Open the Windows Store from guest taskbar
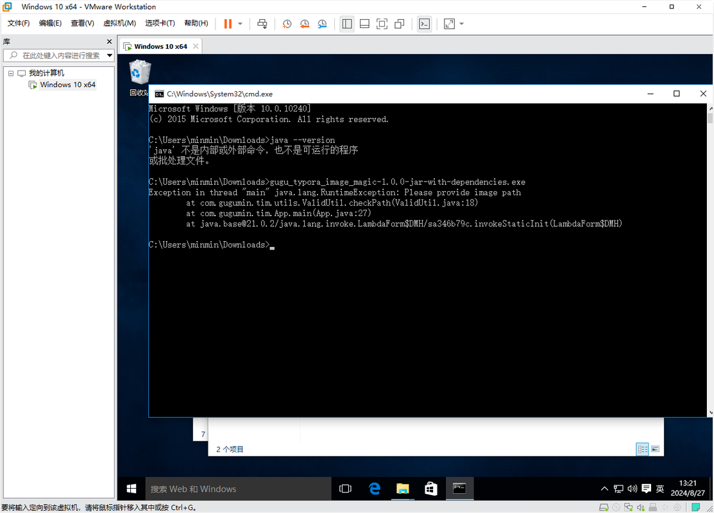Viewport: 714px width, 513px height. click(430, 489)
